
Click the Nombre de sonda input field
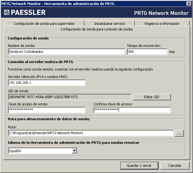[67, 52]
